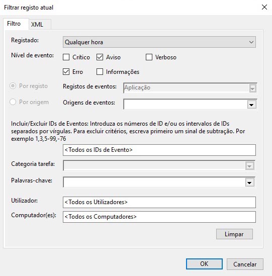Expand the Origens de eventos dropdown arrow
Screen dimensions: 272x276
coord(251,105)
